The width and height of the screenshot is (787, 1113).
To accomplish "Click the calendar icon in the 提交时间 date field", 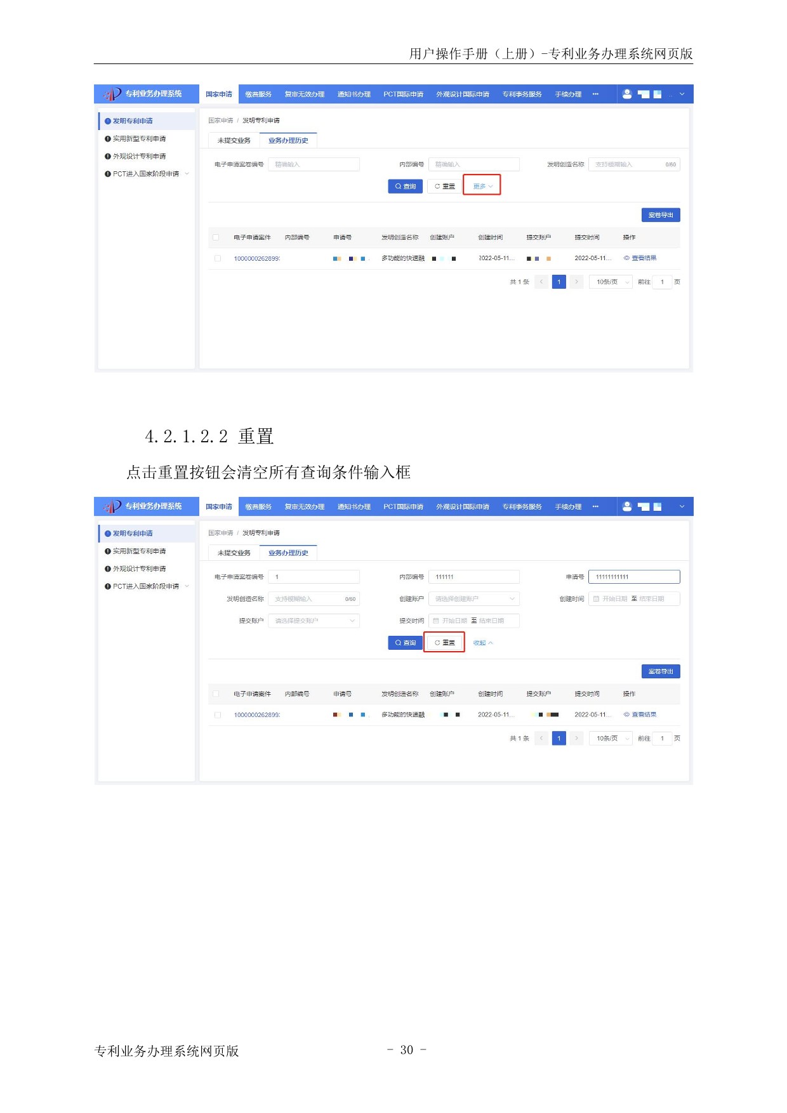I will coord(436,621).
